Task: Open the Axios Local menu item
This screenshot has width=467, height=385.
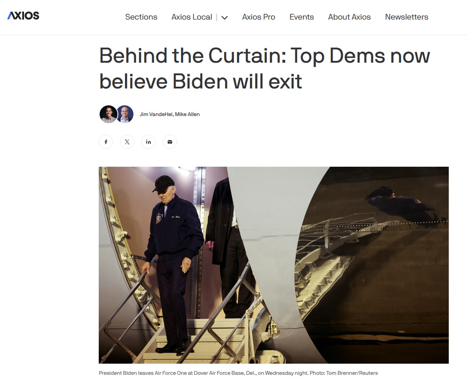Action: pos(192,17)
